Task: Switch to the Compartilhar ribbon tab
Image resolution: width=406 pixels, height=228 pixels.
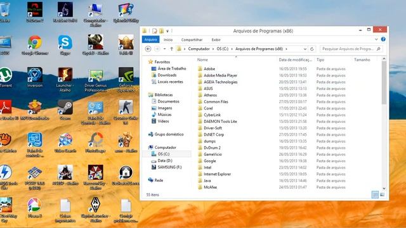Action: coord(192,39)
